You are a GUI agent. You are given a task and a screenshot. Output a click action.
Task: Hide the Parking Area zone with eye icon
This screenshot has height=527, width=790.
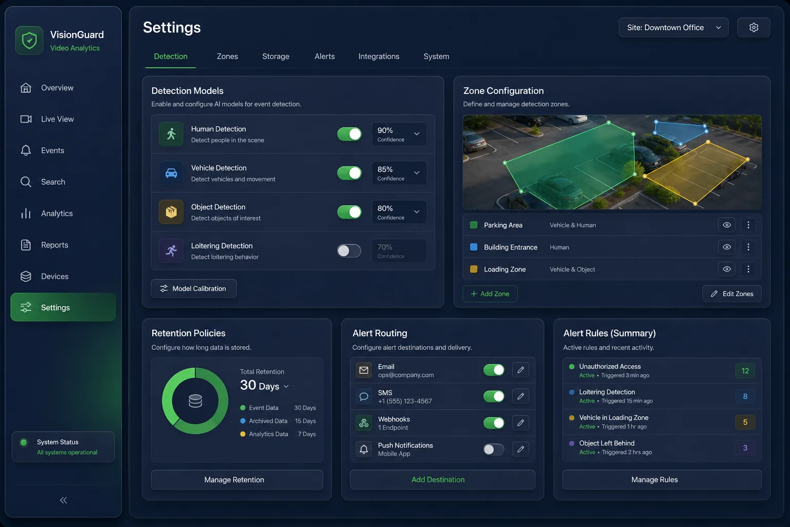[x=727, y=225]
